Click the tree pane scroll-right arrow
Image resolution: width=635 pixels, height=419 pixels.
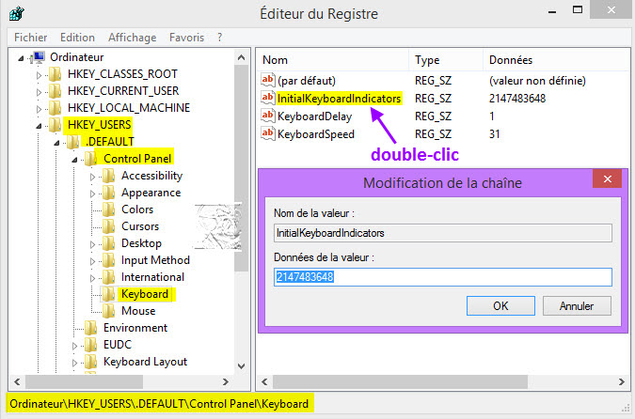(x=226, y=381)
